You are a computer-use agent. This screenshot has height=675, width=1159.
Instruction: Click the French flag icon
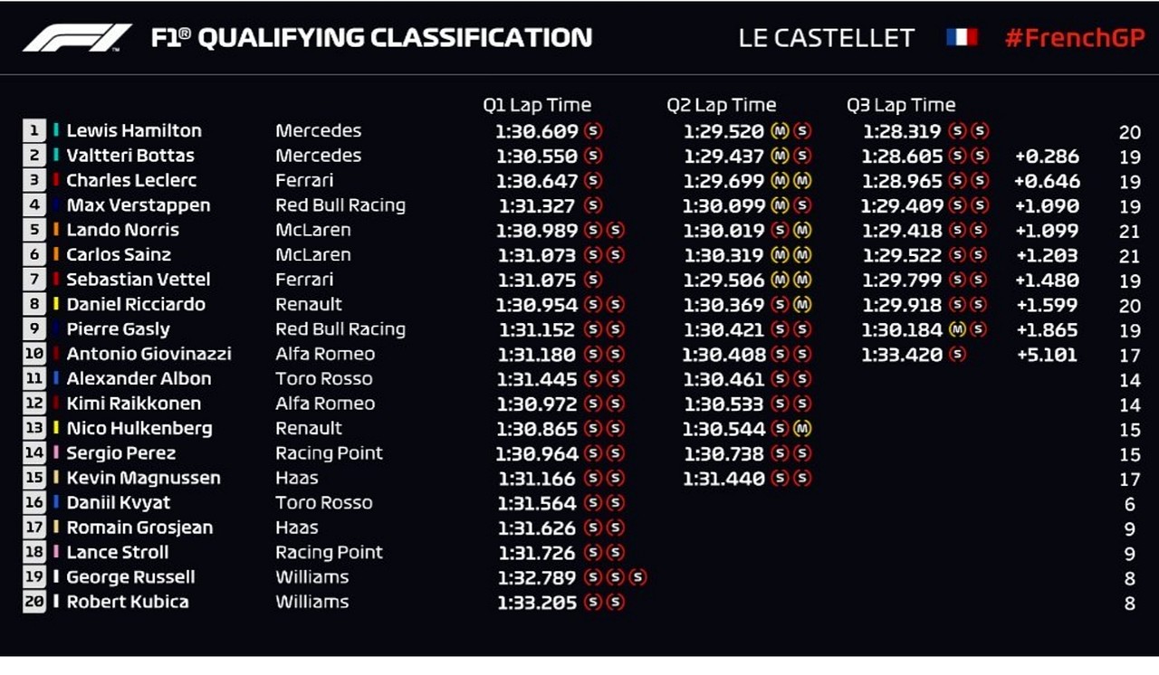tap(962, 37)
